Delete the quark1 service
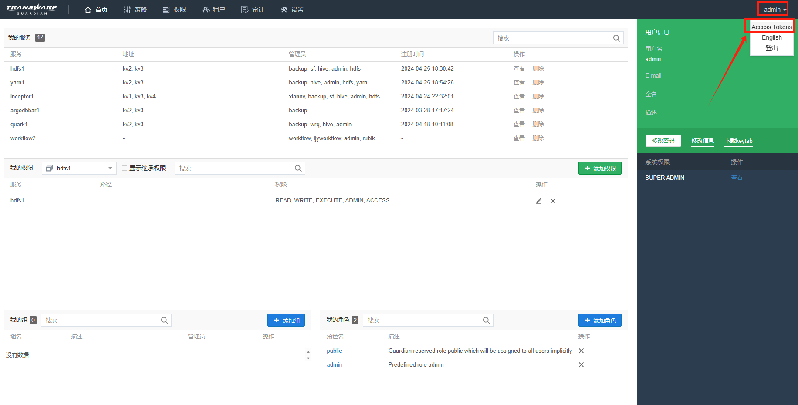This screenshot has height=405, width=798. 538,124
